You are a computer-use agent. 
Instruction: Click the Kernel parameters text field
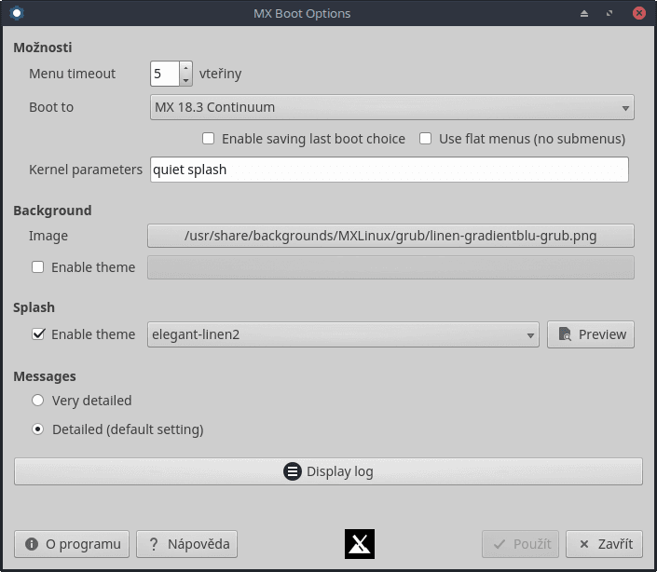[x=390, y=170]
